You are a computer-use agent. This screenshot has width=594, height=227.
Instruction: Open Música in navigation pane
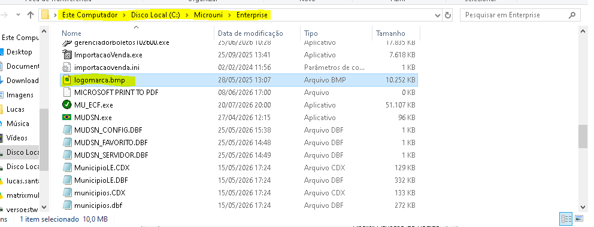coord(18,124)
